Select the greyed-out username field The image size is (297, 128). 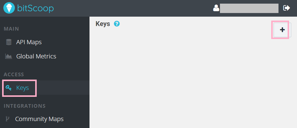tap(249, 8)
